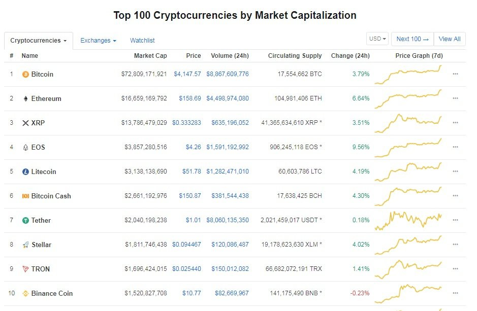
Task: Click the View All button
Action: coord(450,39)
